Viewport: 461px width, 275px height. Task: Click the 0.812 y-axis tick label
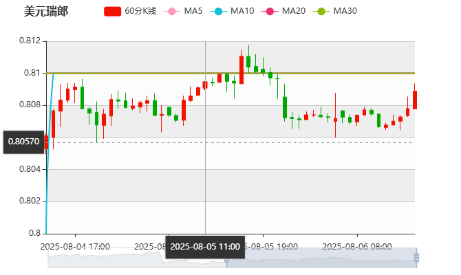(x=30, y=41)
